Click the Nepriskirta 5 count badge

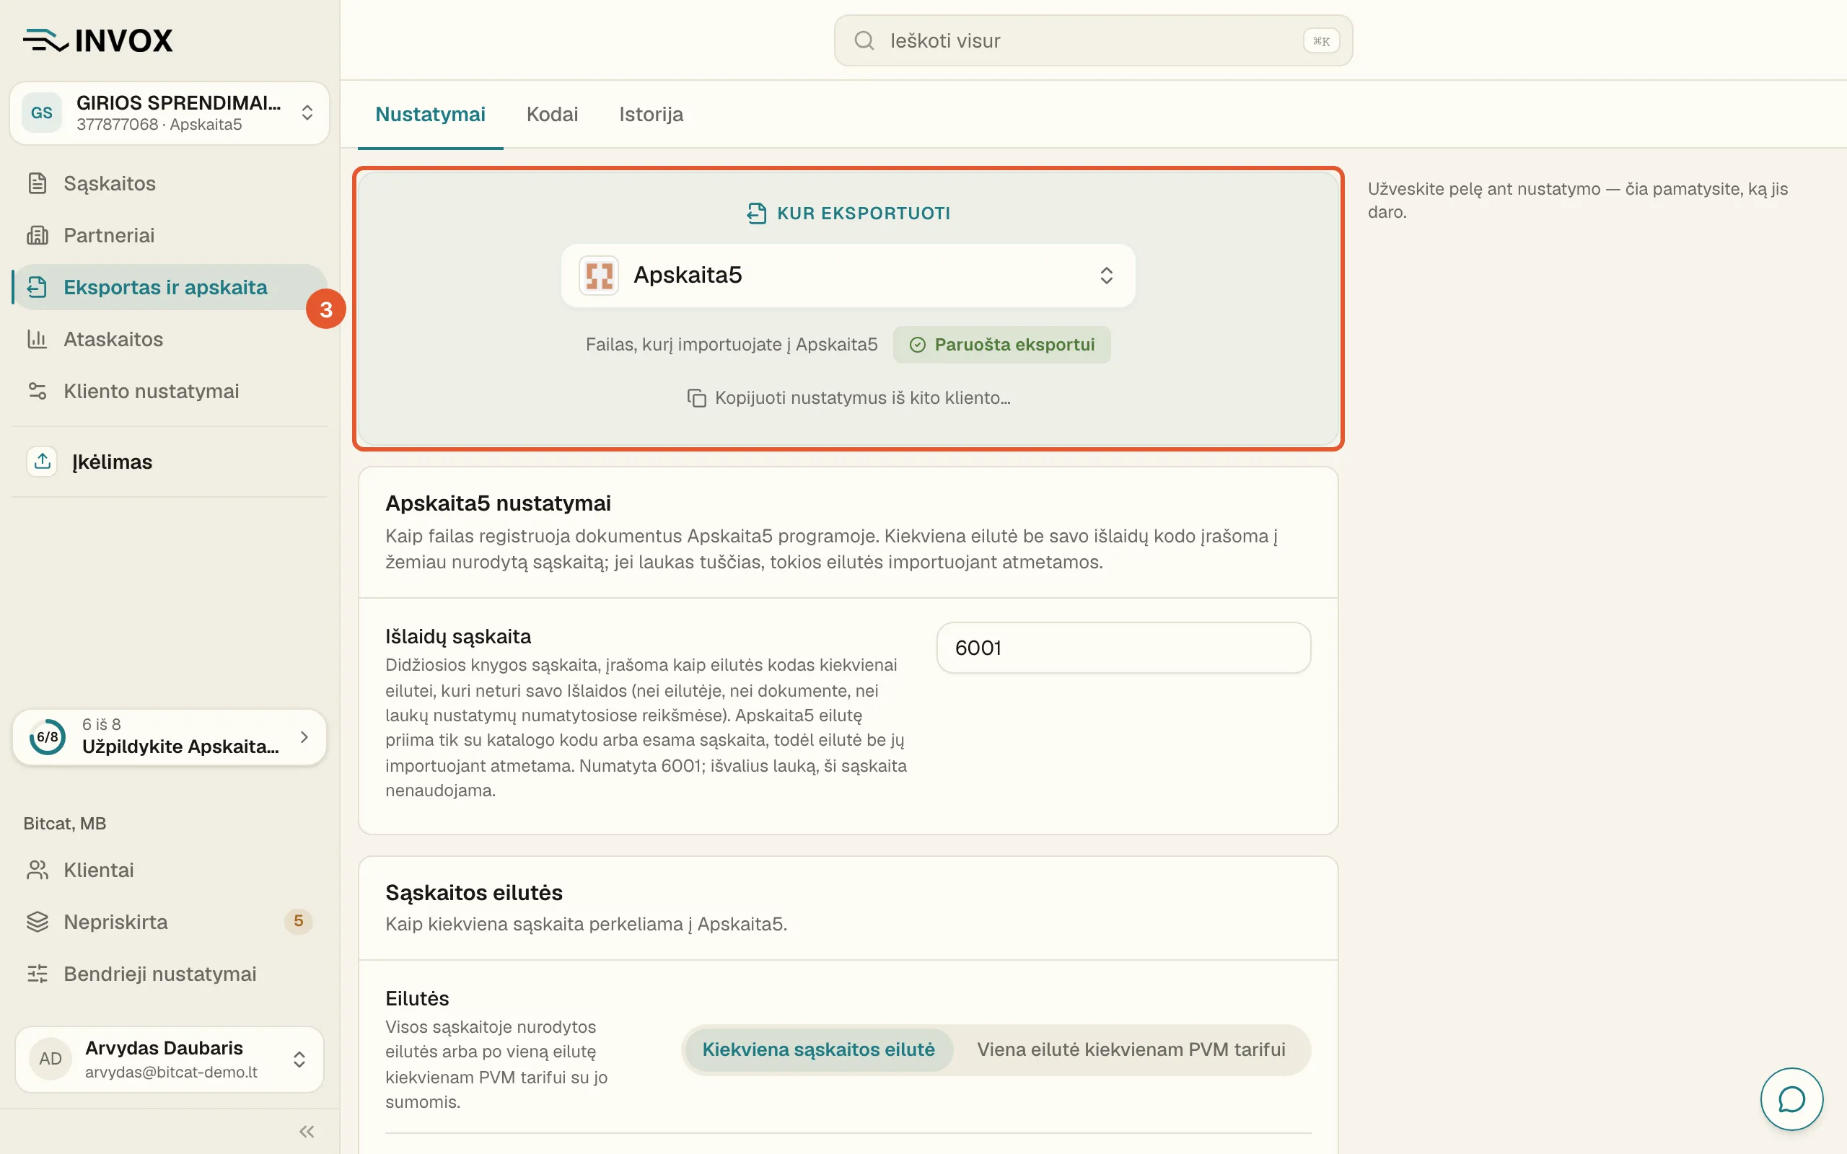coord(299,921)
